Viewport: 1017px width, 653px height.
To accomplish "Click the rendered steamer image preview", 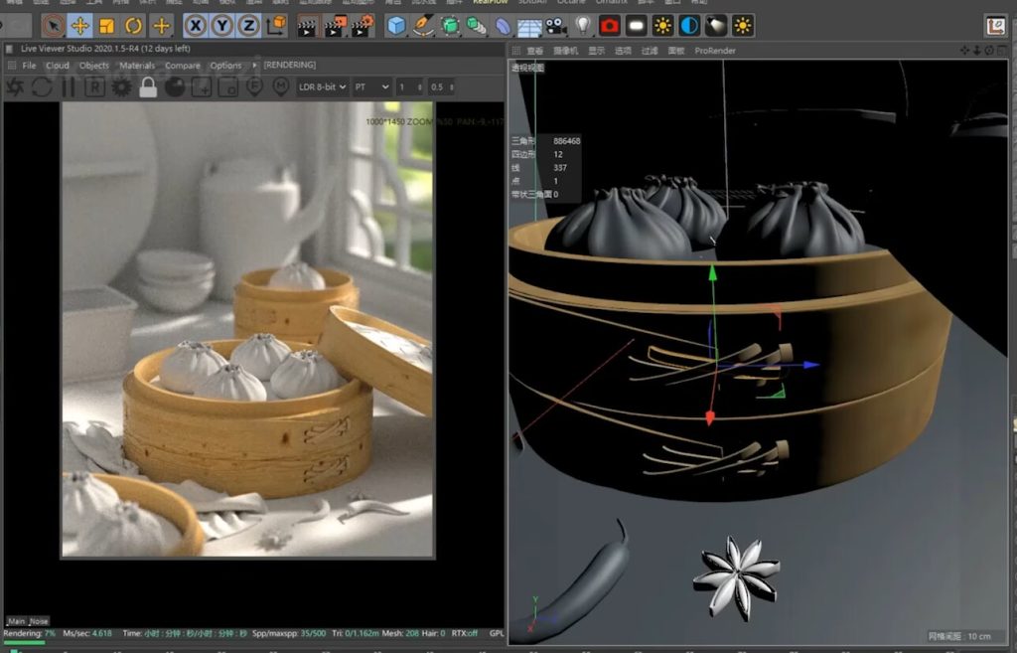I will coord(247,329).
